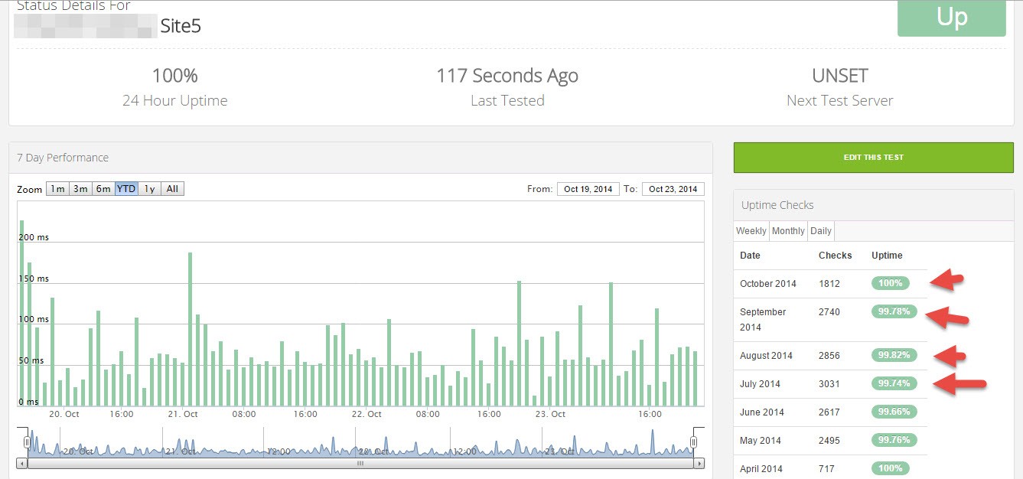Click the 2495 checks value
This screenshot has width=1023, height=479.
point(829,441)
